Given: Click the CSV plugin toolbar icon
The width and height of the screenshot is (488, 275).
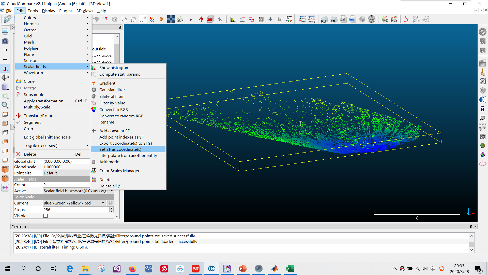Looking at the screenshot, I should click(x=352, y=19).
